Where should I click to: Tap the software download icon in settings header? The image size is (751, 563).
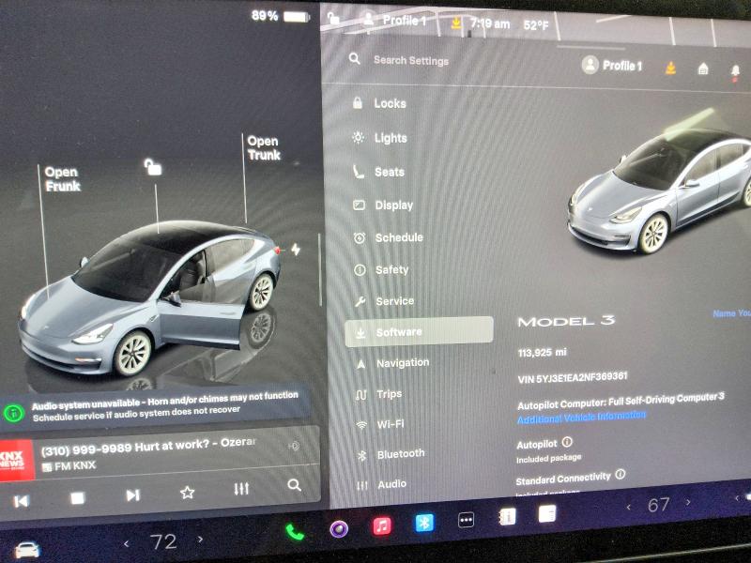(x=670, y=68)
